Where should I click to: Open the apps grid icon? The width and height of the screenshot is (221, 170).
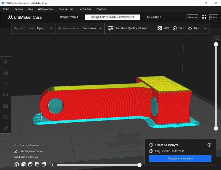coord(204,17)
